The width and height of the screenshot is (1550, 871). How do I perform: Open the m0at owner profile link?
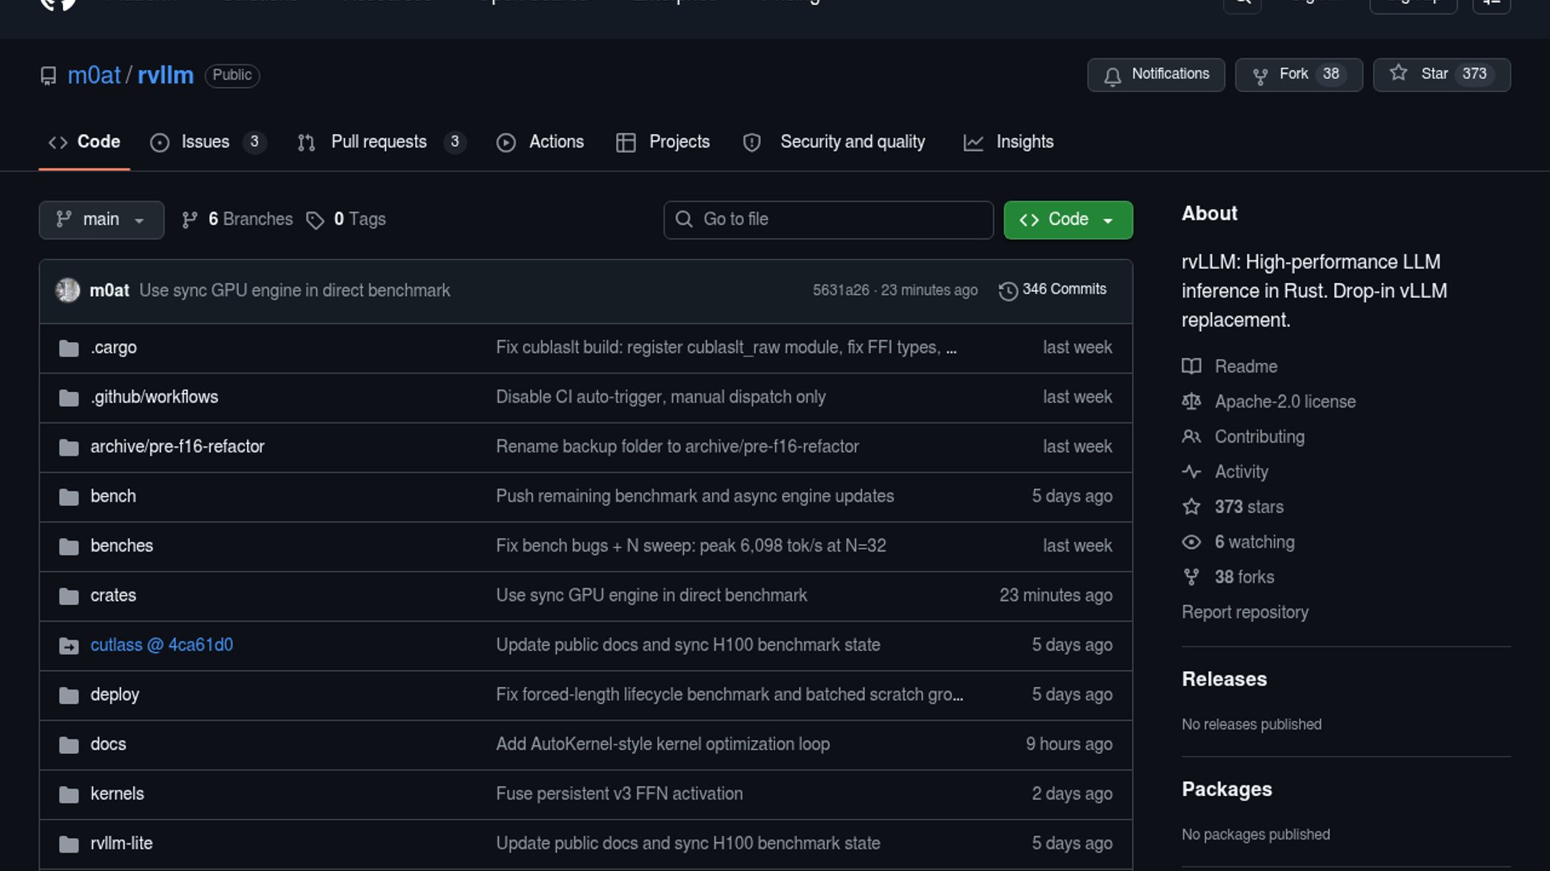[94, 75]
